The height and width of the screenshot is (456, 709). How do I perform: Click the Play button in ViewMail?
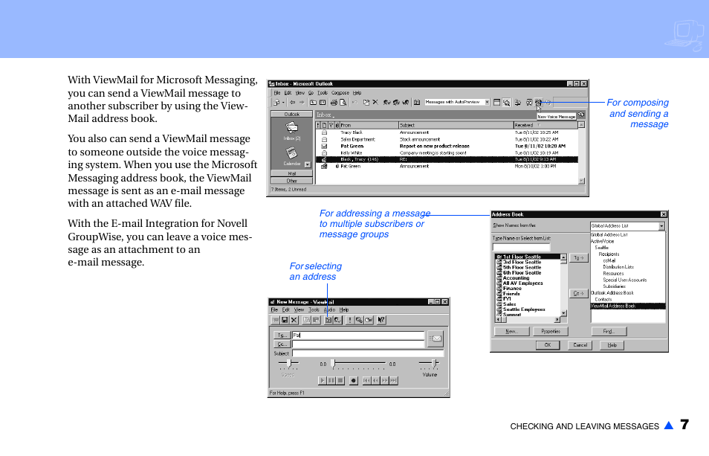coord(323,380)
